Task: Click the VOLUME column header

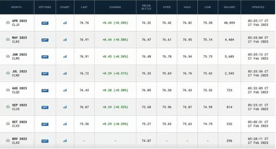Action: point(229,7)
